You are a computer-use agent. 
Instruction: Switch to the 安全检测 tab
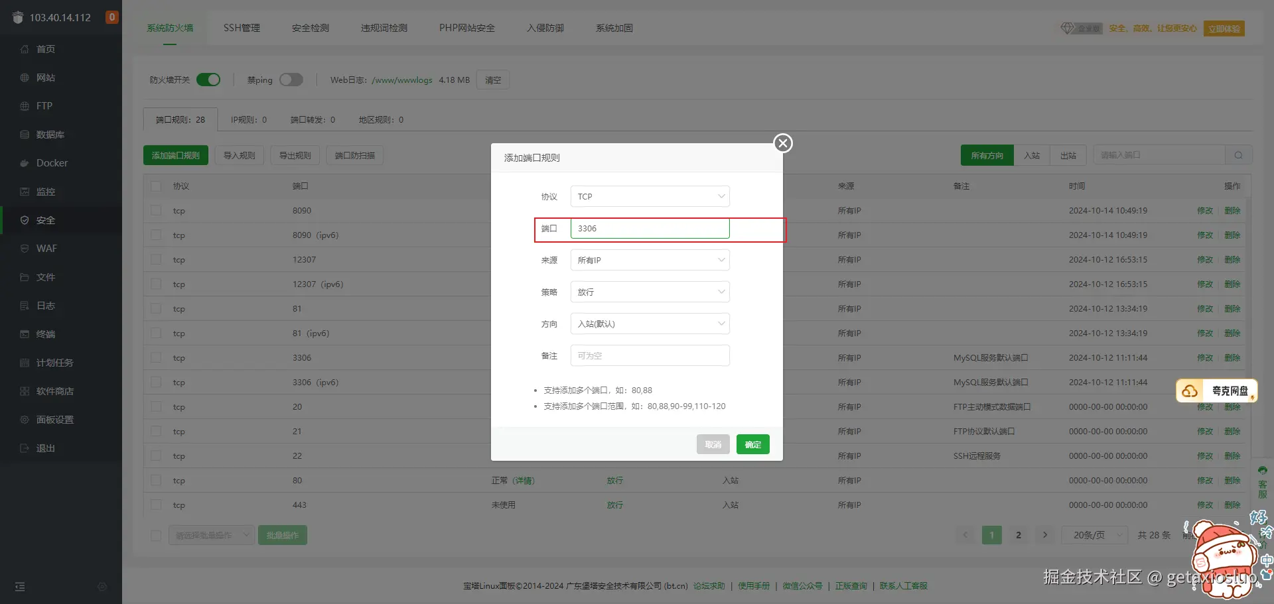click(311, 28)
